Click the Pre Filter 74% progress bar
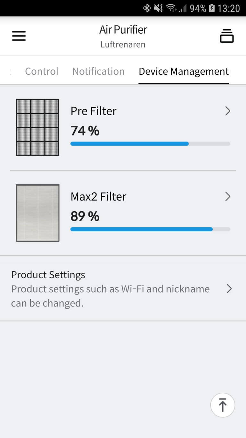Screen dimensions: 246x438 (150, 144)
